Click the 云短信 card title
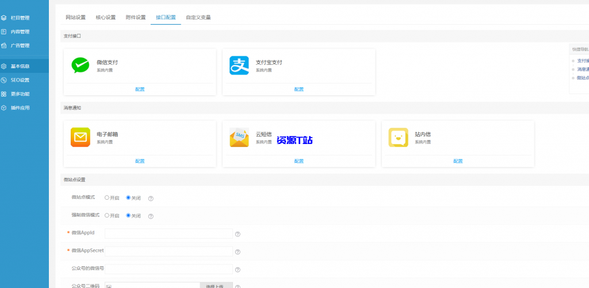589x288 pixels. tap(263, 134)
